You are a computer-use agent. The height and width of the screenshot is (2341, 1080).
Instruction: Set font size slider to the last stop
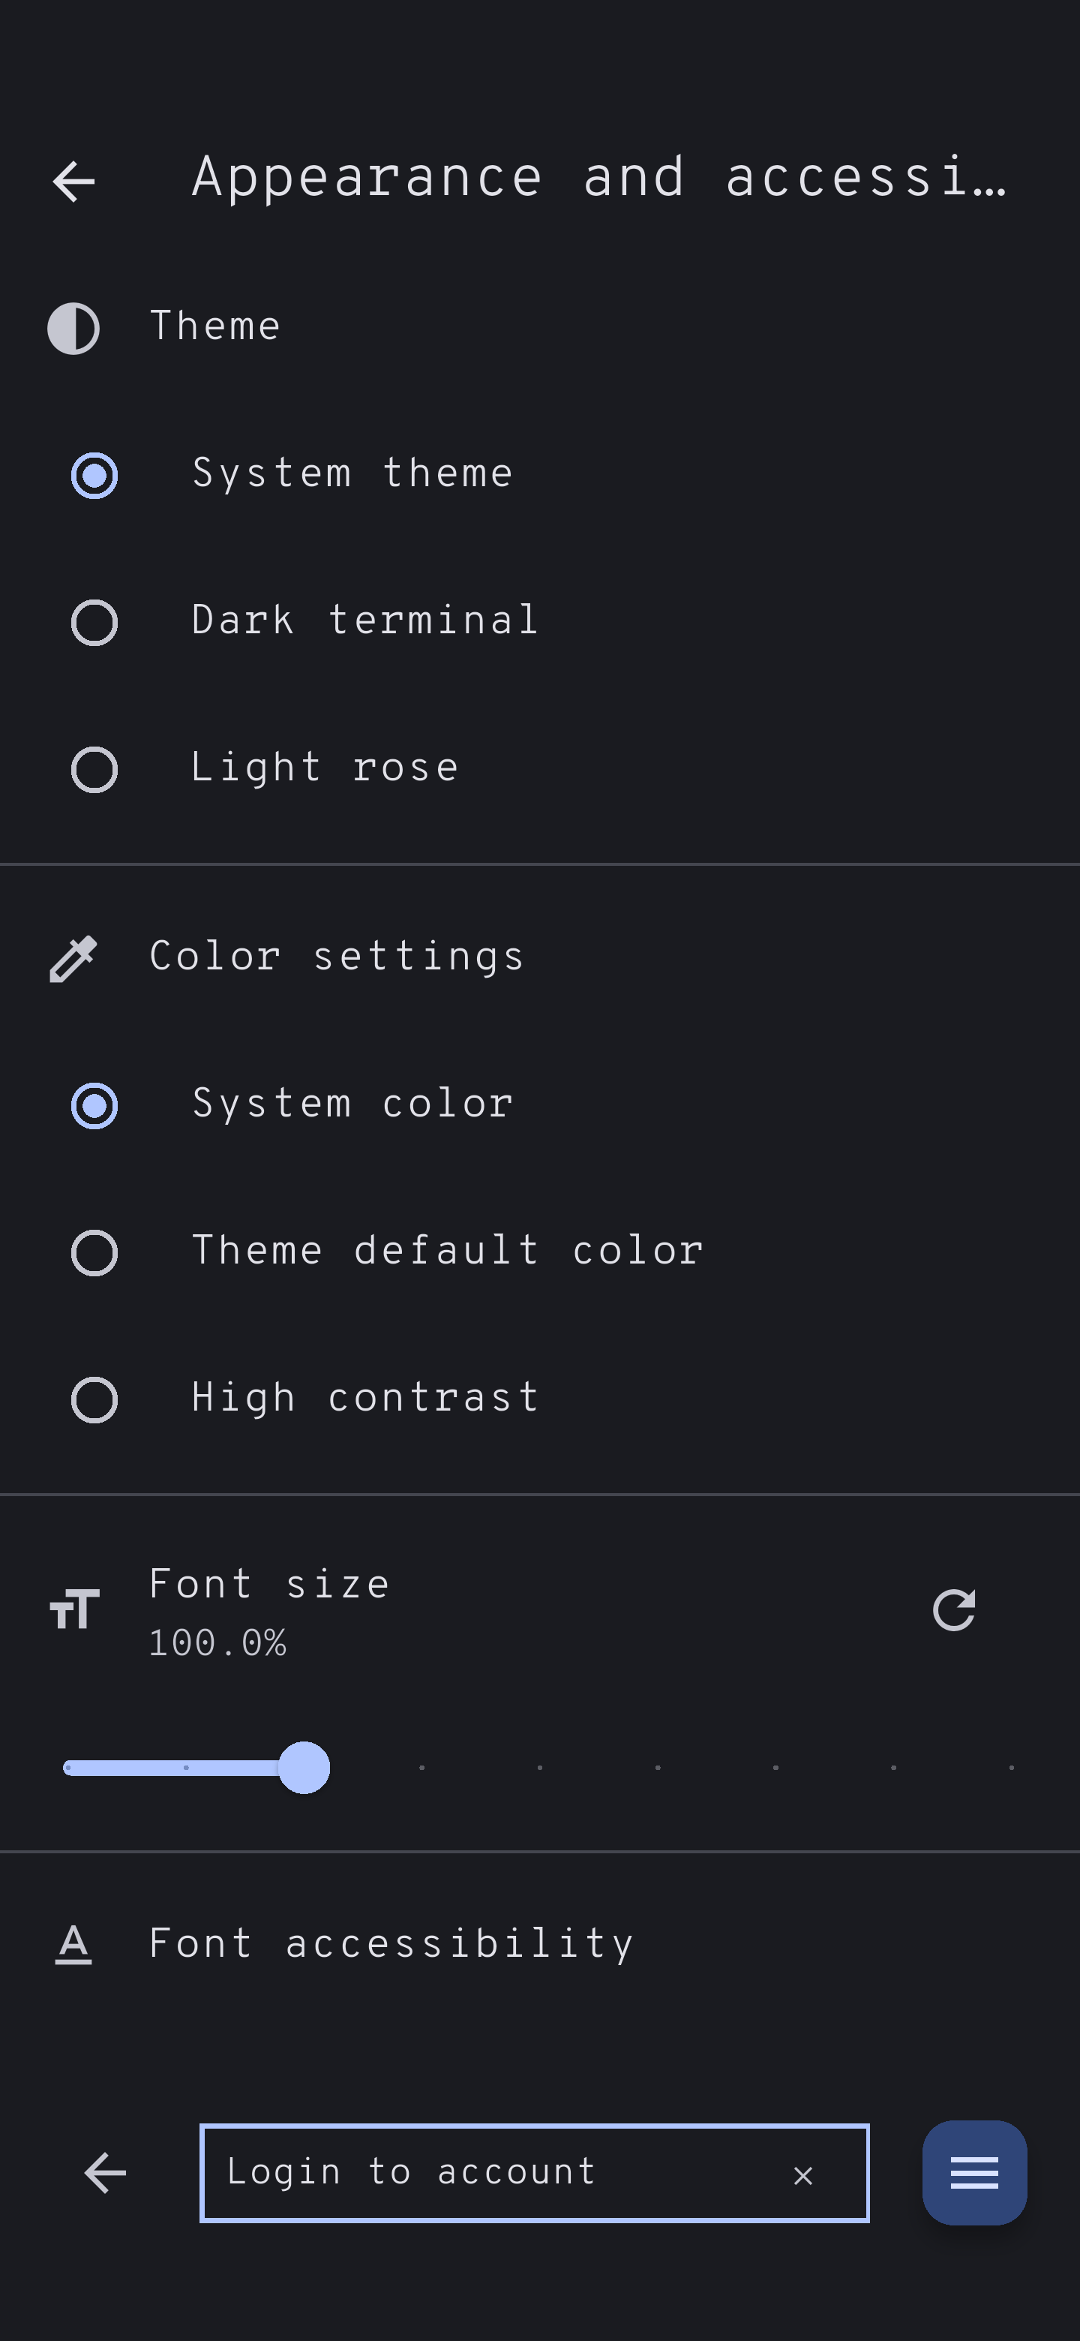point(1011,1768)
